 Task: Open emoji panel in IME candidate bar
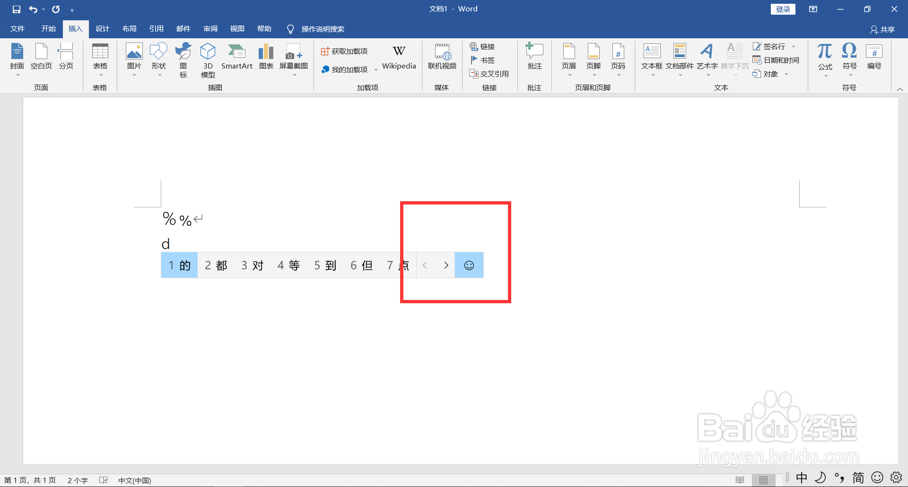click(469, 265)
